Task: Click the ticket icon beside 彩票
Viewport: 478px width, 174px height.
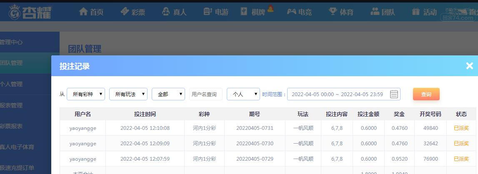Action: tap(125, 12)
